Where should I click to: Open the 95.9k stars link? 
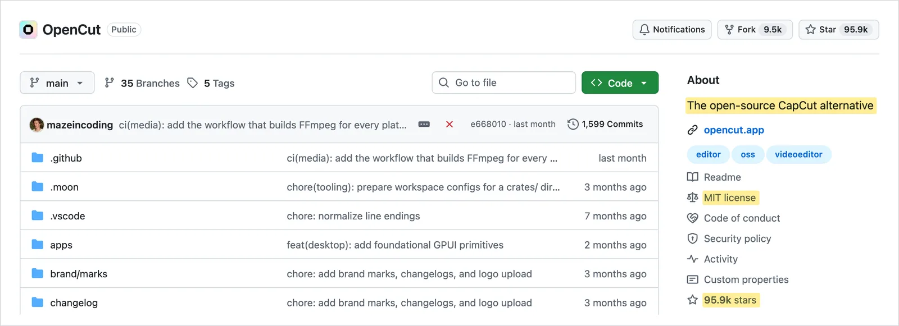pos(730,300)
